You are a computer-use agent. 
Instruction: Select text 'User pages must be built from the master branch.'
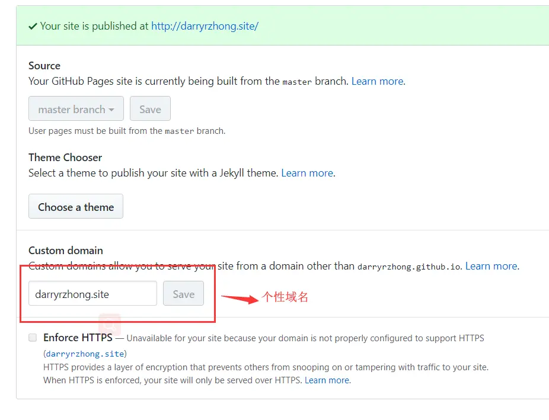tap(127, 131)
